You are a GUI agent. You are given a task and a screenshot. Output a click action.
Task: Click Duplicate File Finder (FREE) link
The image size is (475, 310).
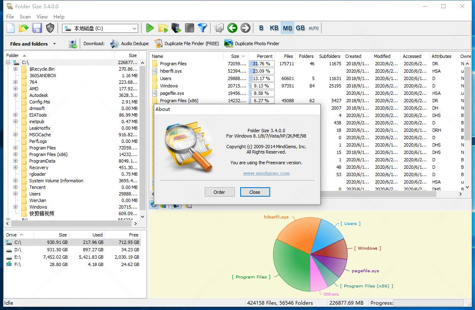pyautogui.click(x=186, y=44)
